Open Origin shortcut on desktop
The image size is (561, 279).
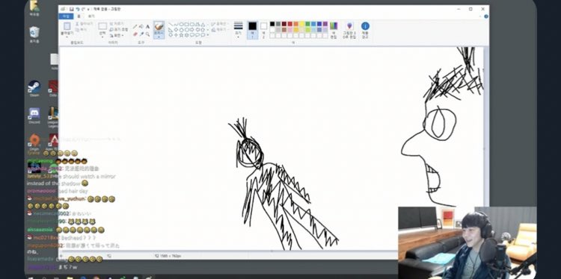point(34,142)
